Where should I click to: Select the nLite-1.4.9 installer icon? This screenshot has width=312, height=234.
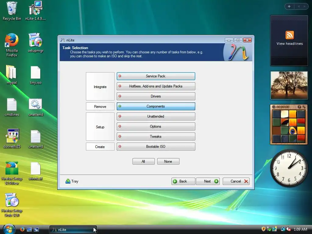click(35, 11)
